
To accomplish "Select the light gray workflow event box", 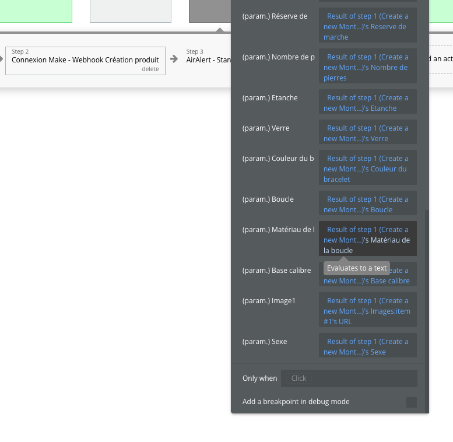I will (x=131, y=11).
